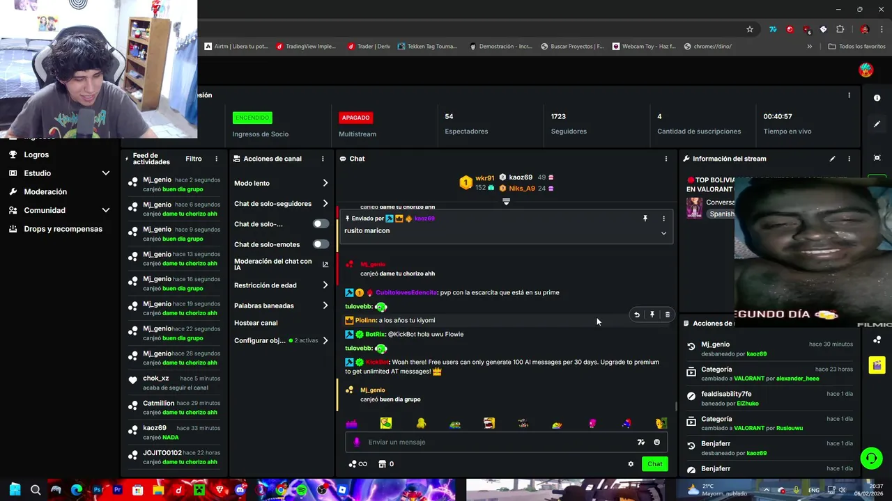Collapse the top gifters leaderboard arrow
Screen dimensions: 892x501
pos(507,202)
